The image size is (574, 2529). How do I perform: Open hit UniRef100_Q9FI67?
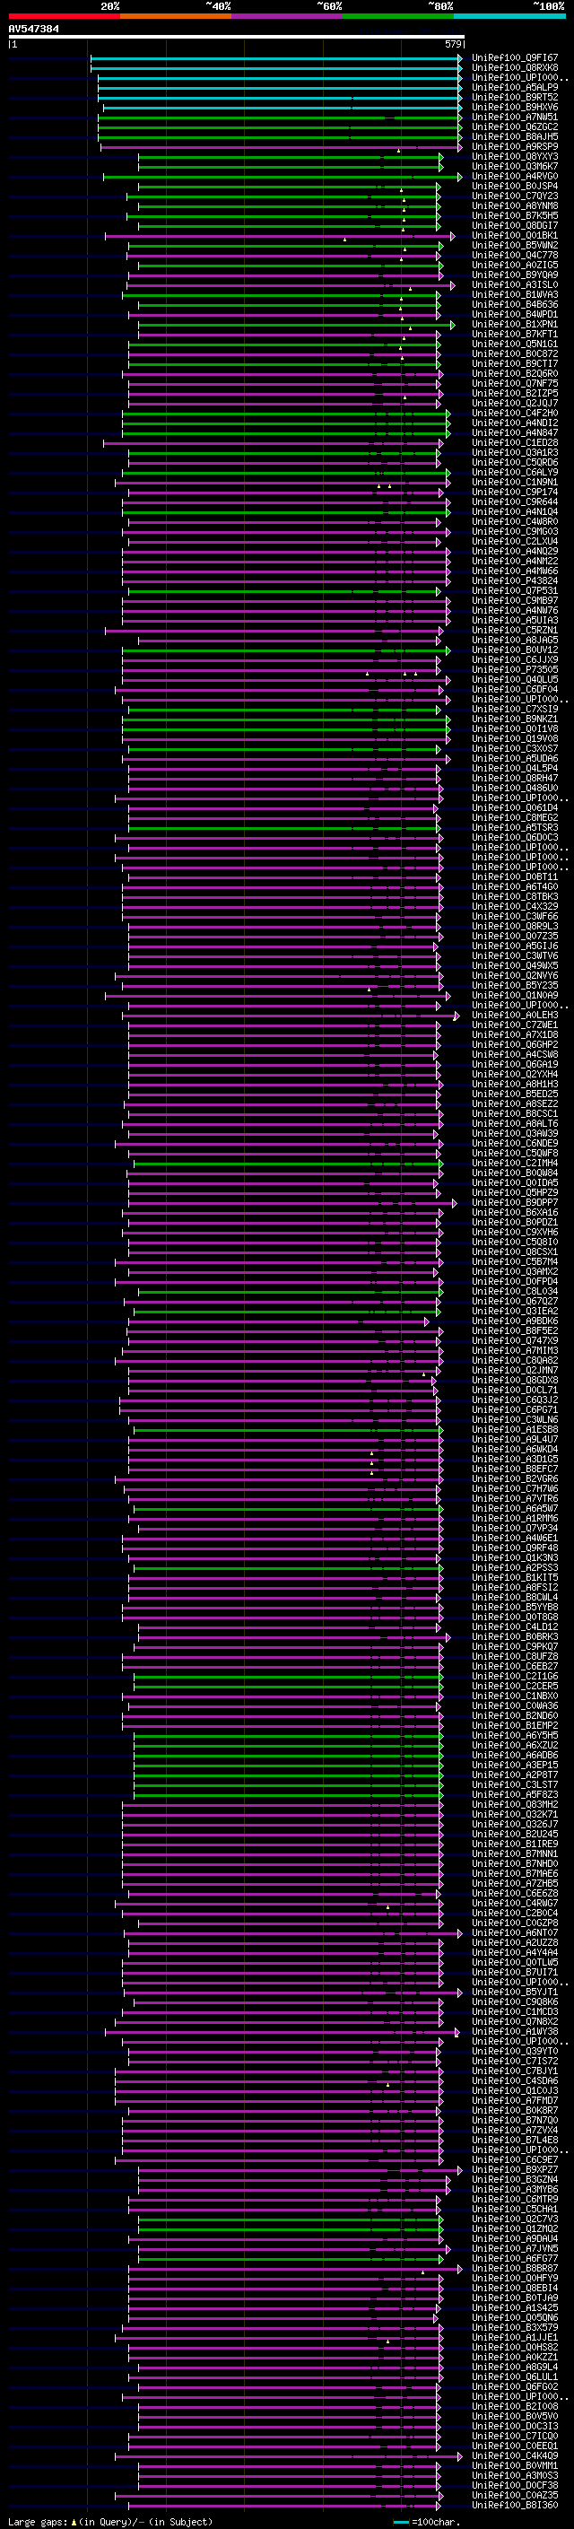click(x=515, y=58)
